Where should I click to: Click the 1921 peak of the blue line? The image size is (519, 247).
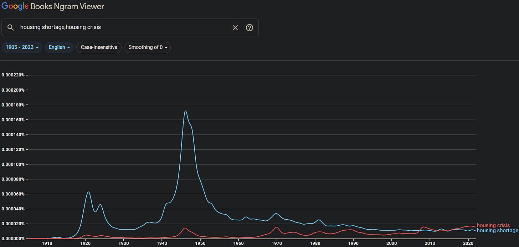click(88, 192)
